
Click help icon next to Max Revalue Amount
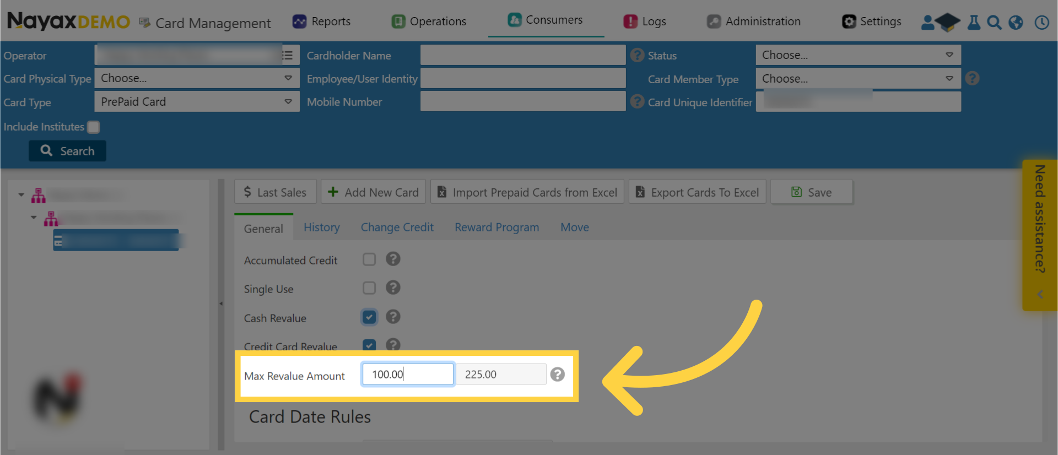[x=558, y=375]
